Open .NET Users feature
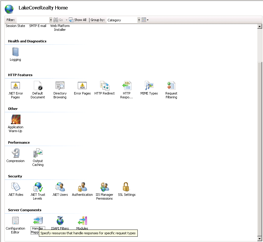The image size is (263, 242). click(60, 189)
